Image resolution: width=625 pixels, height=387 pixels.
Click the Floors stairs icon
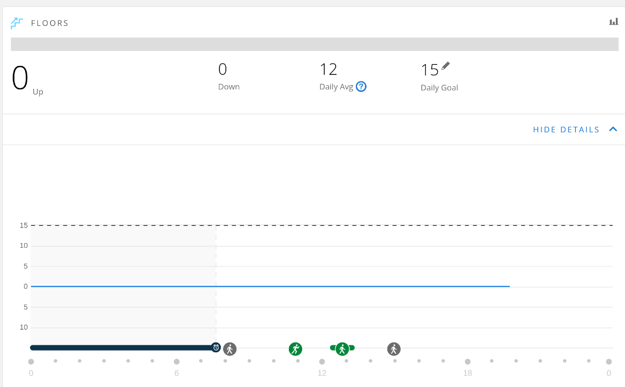coord(17,23)
